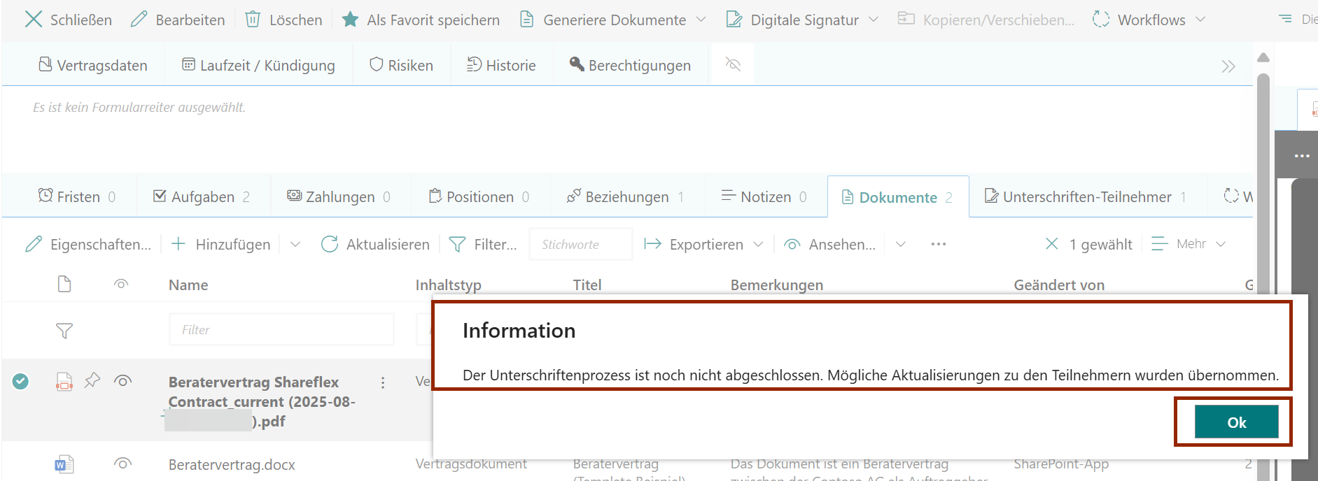Viewport: 1318px width, 481px height.
Task: Click the Aktualisieren refresh icon
Action: click(x=329, y=244)
